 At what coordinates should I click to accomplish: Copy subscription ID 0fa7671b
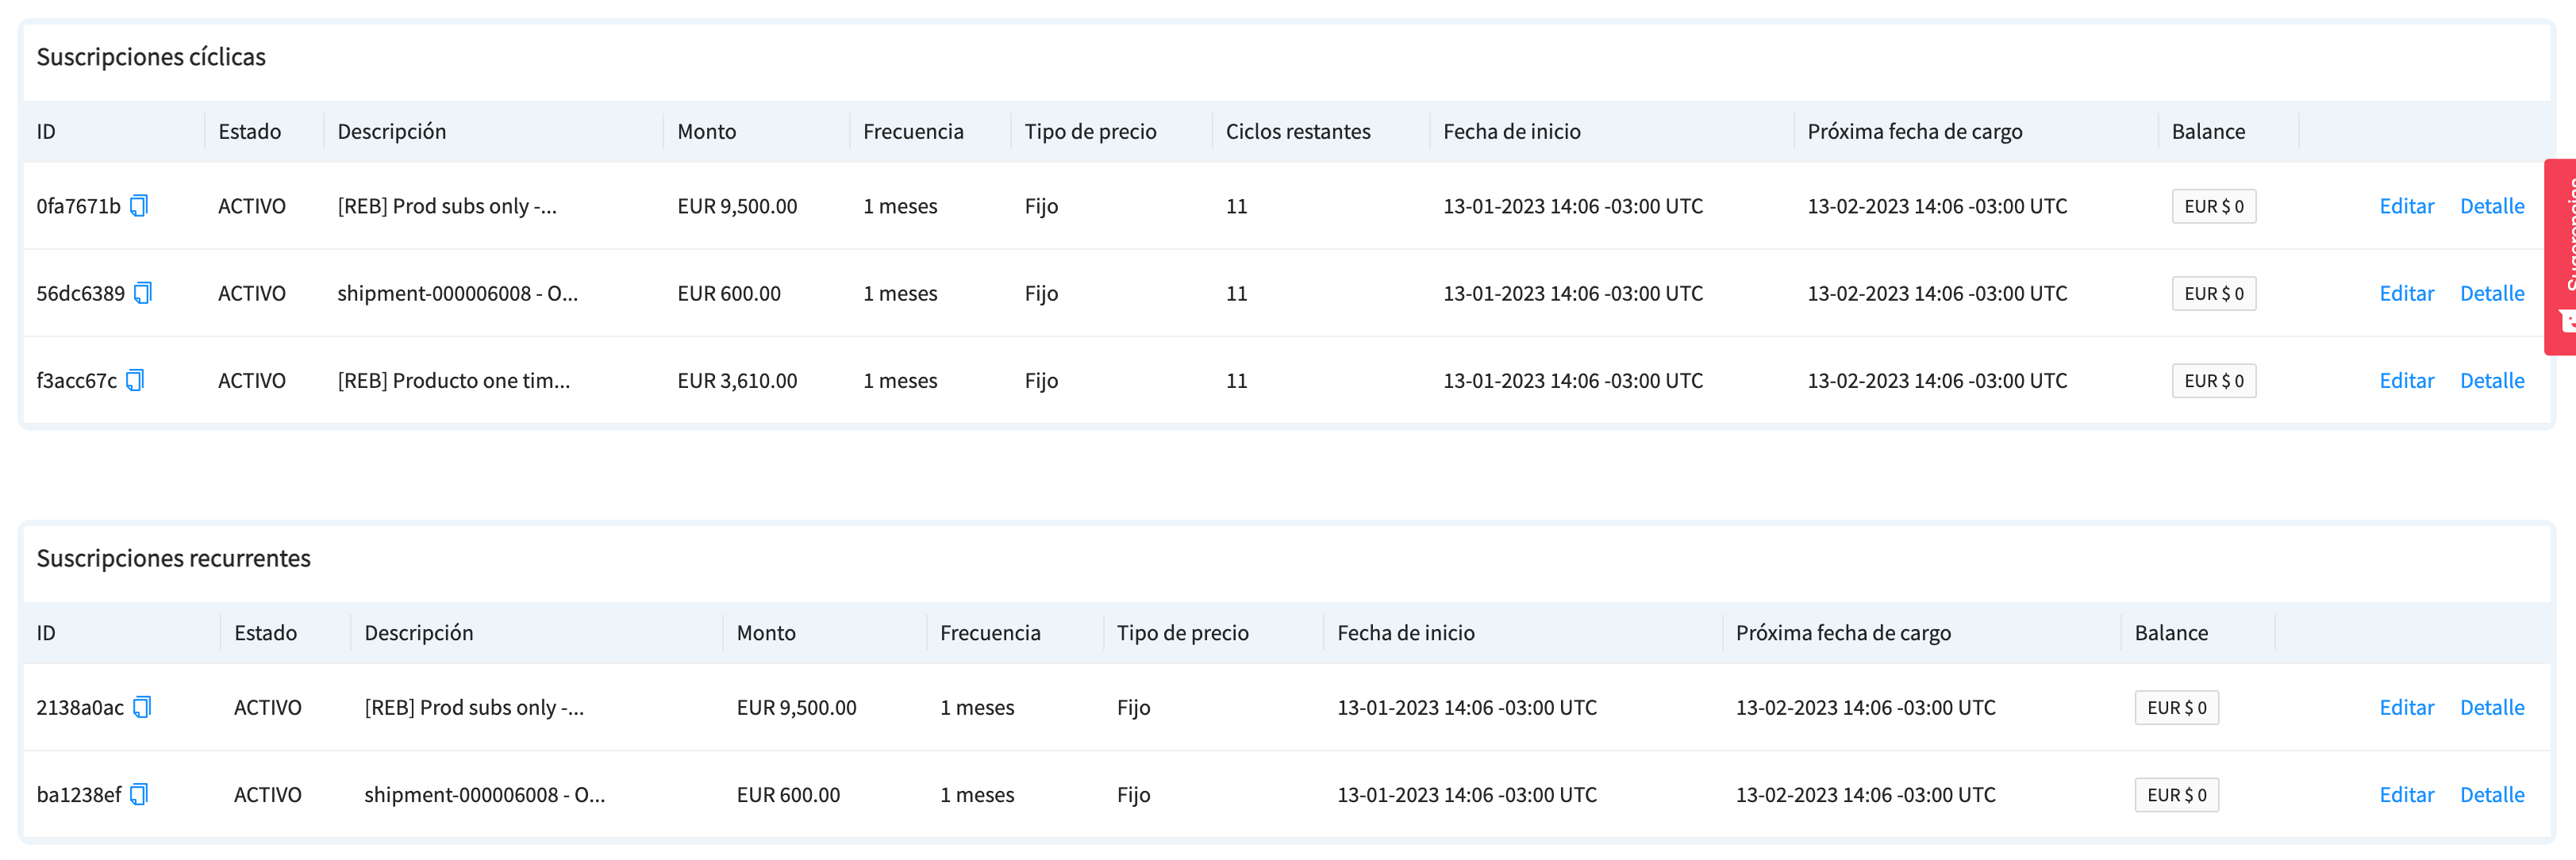click(139, 206)
